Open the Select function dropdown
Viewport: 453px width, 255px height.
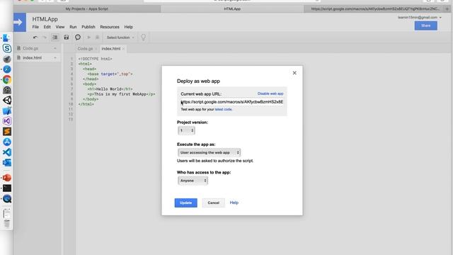tap(120, 38)
